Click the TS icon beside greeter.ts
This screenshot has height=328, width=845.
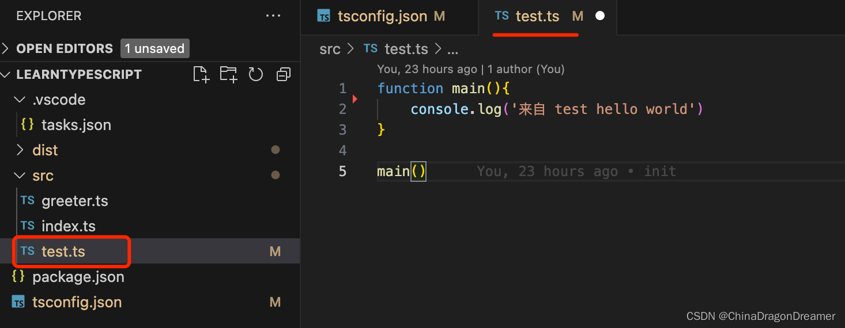point(27,200)
